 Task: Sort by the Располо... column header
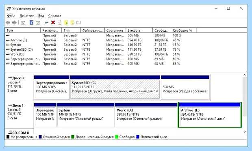click(51, 30)
